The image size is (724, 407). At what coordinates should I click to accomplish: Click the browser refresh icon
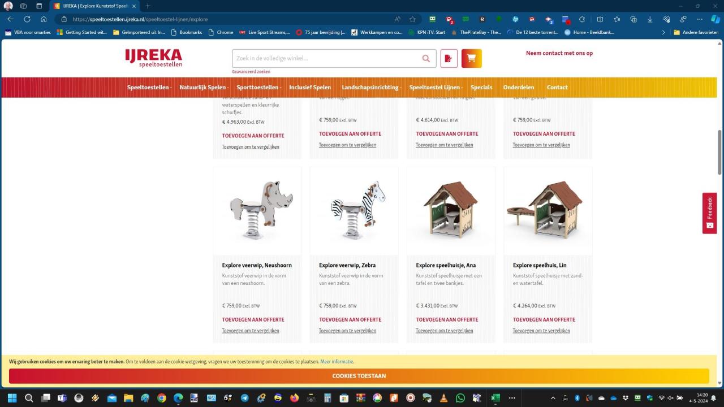tap(27, 19)
